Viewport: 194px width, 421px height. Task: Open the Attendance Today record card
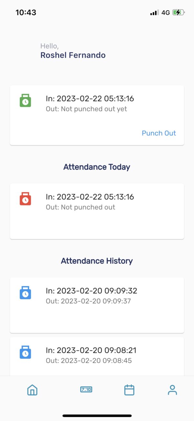point(97,211)
